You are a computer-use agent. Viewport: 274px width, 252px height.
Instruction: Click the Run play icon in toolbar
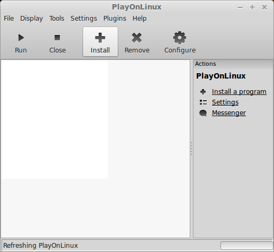[21, 38]
